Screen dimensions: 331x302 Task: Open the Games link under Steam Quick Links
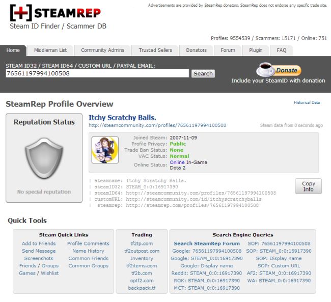click(x=27, y=273)
